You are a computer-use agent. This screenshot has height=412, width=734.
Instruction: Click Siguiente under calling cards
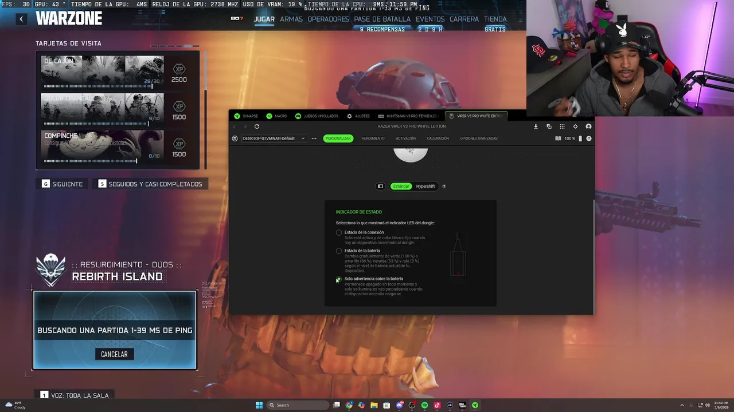point(63,184)
